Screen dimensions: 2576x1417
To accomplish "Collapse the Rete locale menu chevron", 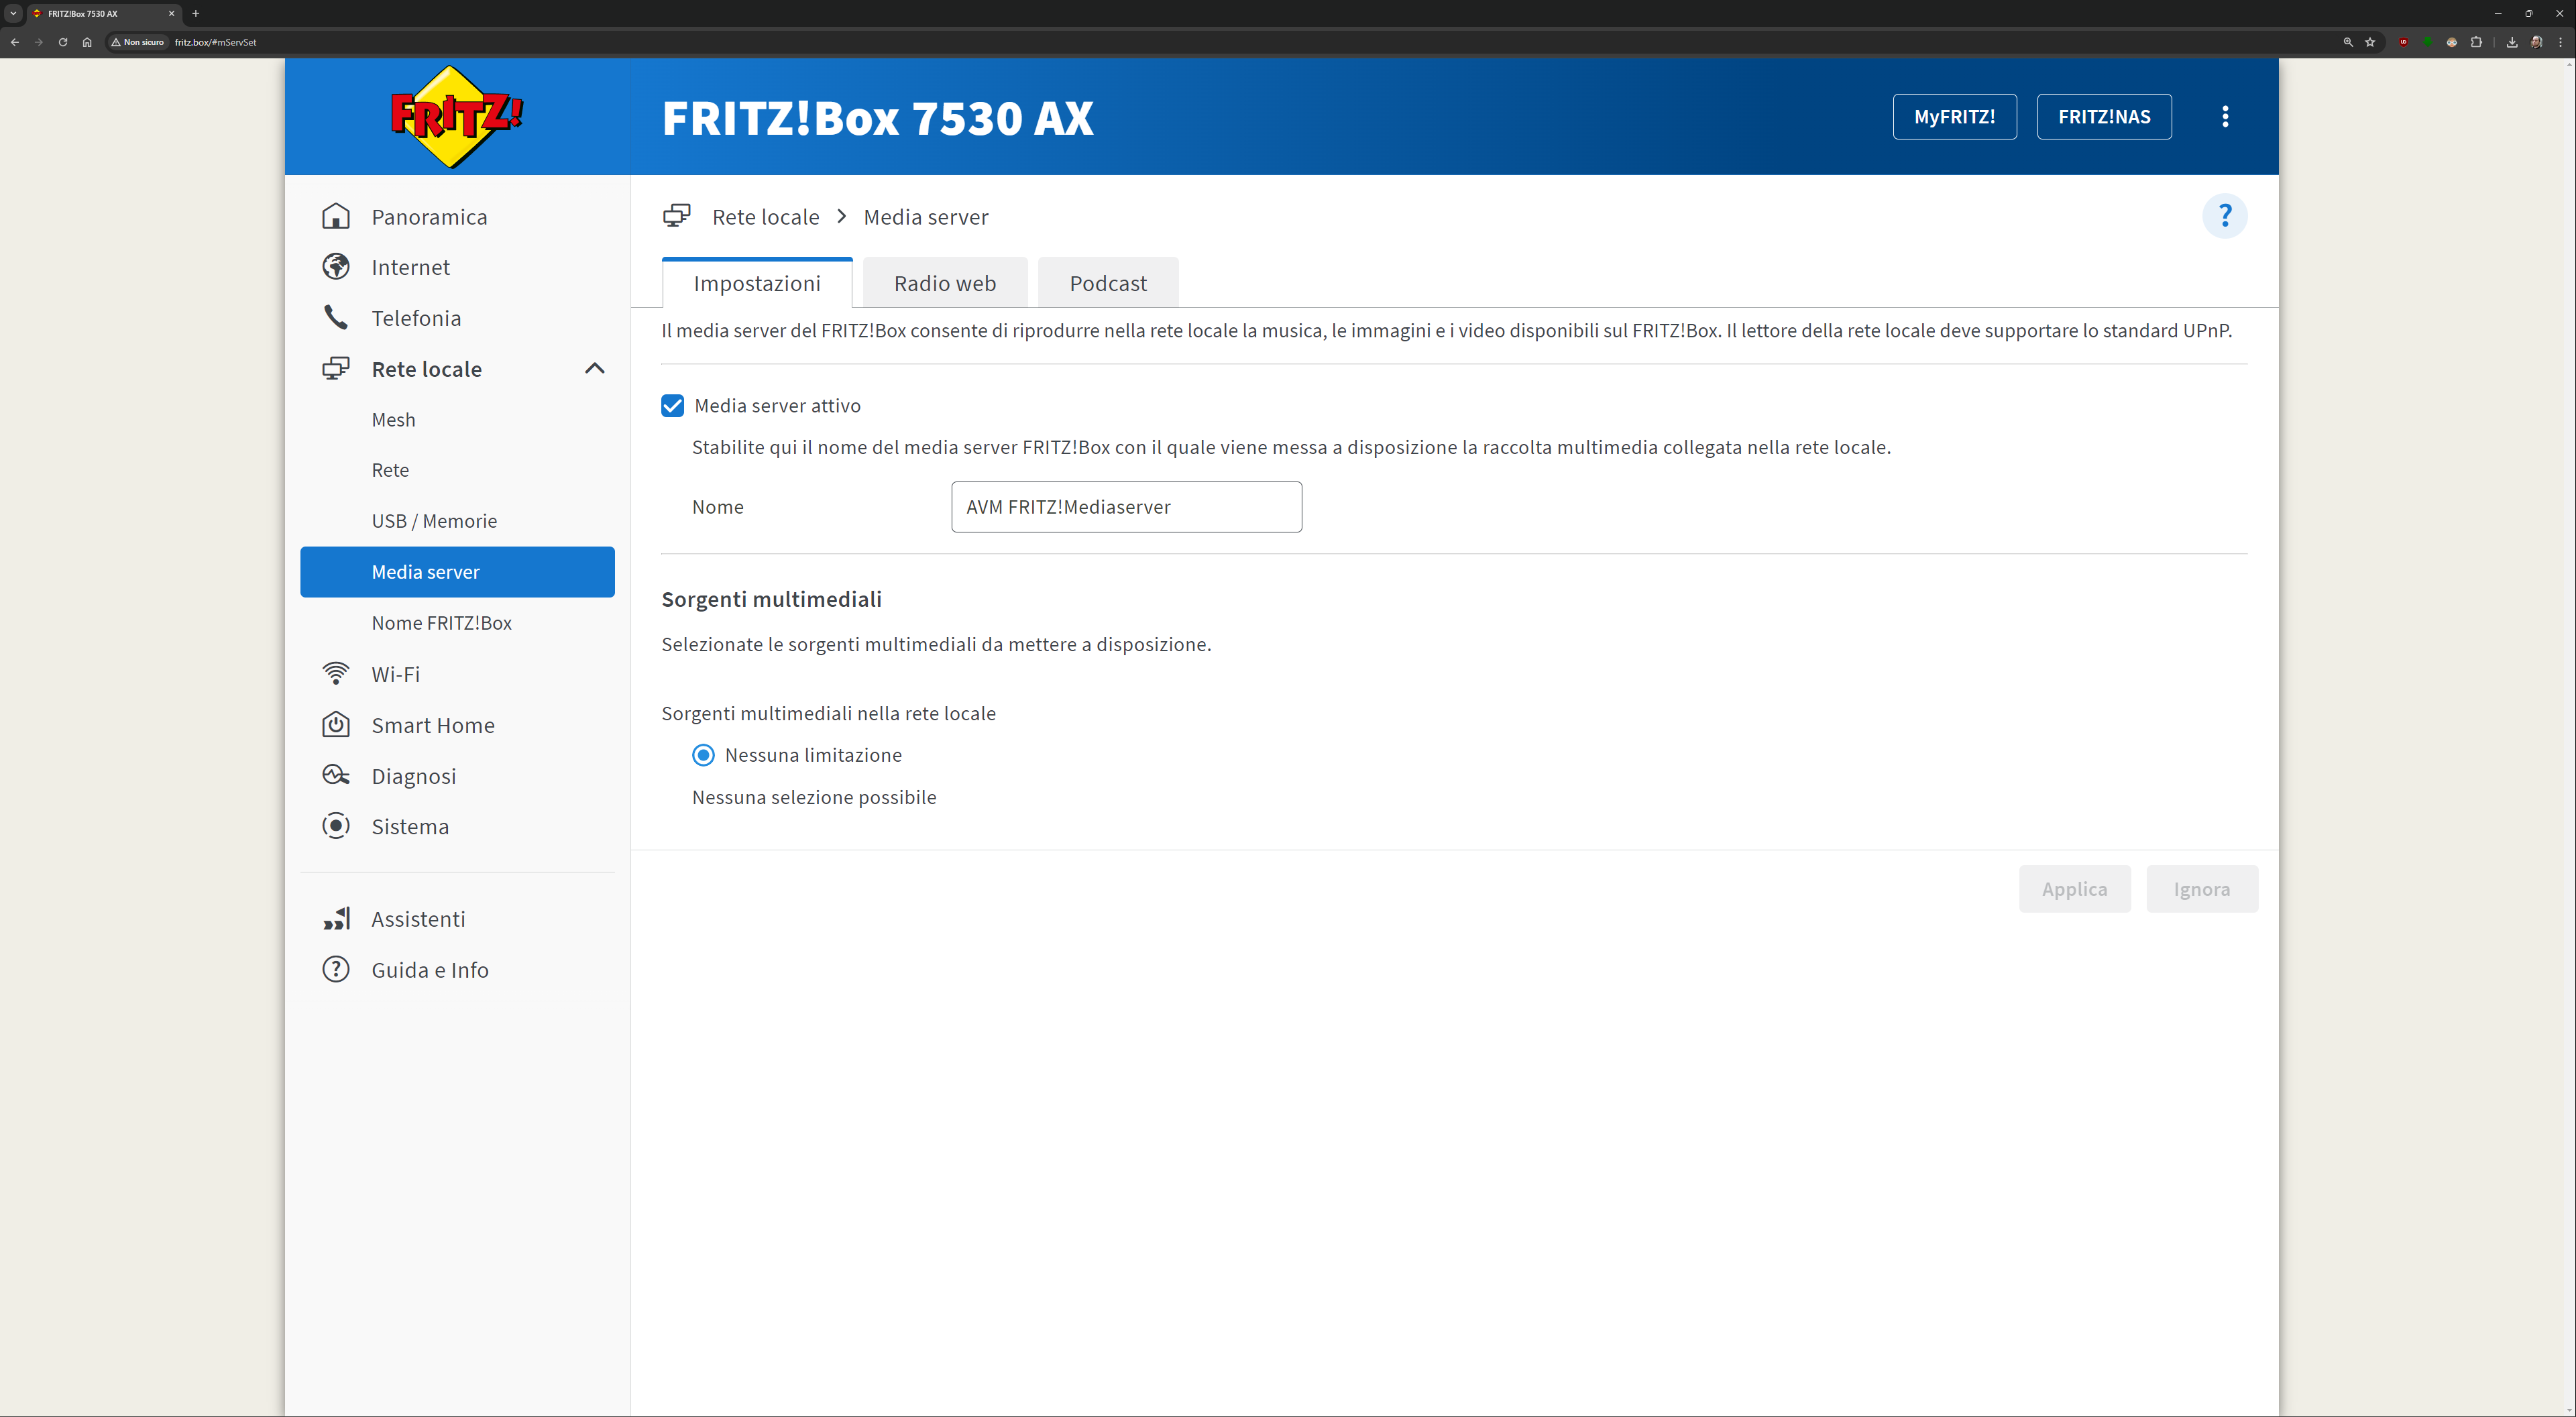I will click(594, 369).
